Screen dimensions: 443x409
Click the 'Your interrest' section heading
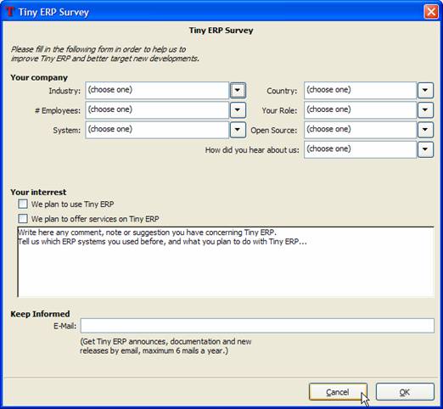pos(38,192)
